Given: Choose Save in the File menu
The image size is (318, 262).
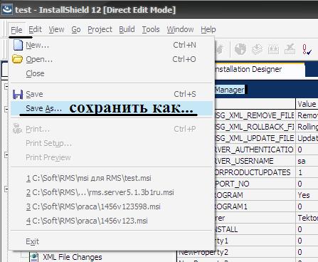Looking at the screenshot, I should coord(112,94).
